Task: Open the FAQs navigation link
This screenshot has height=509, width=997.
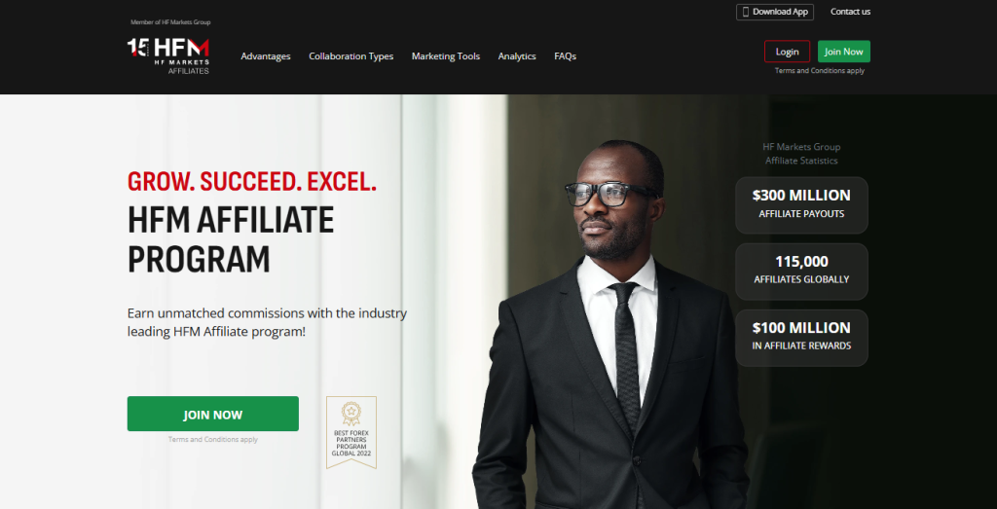Action: (566, 55)
